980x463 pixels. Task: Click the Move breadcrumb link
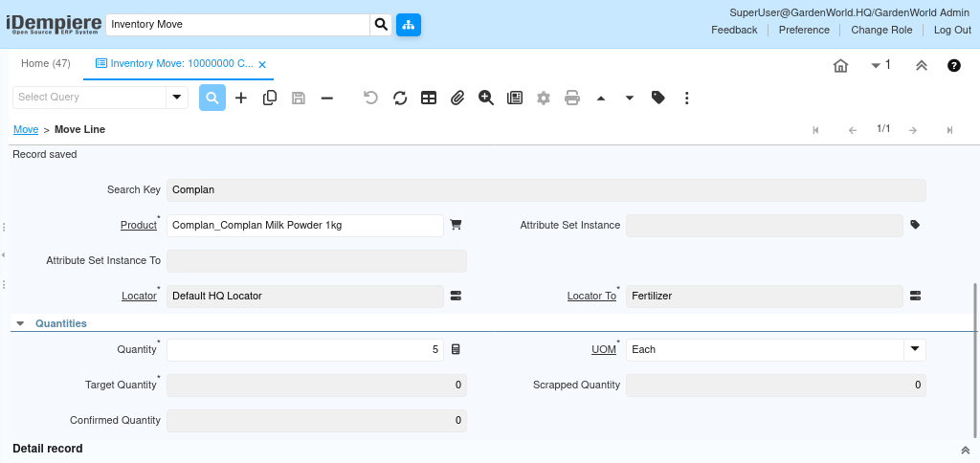click(26, 129)
